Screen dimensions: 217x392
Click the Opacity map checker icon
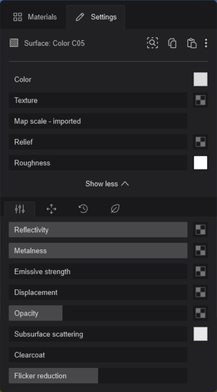[200, 313]
